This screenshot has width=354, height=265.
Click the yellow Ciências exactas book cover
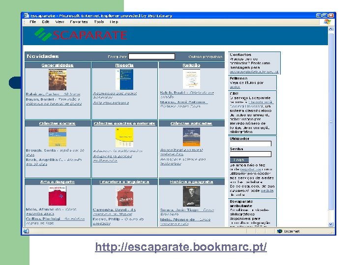pyautogui.click(x=124, y=137)
